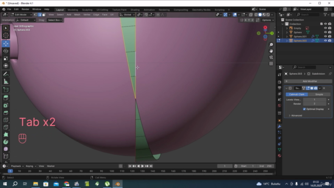The width and height of the screenshot is (334, 188).
Task: Select the Poly Build tool
Action: pos(6,135)
